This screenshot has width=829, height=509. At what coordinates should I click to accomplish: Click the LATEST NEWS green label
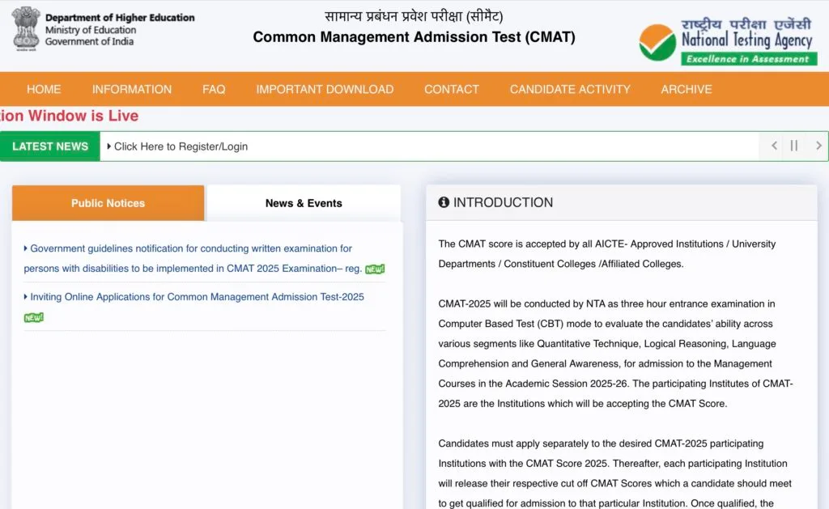pos(50,146)
